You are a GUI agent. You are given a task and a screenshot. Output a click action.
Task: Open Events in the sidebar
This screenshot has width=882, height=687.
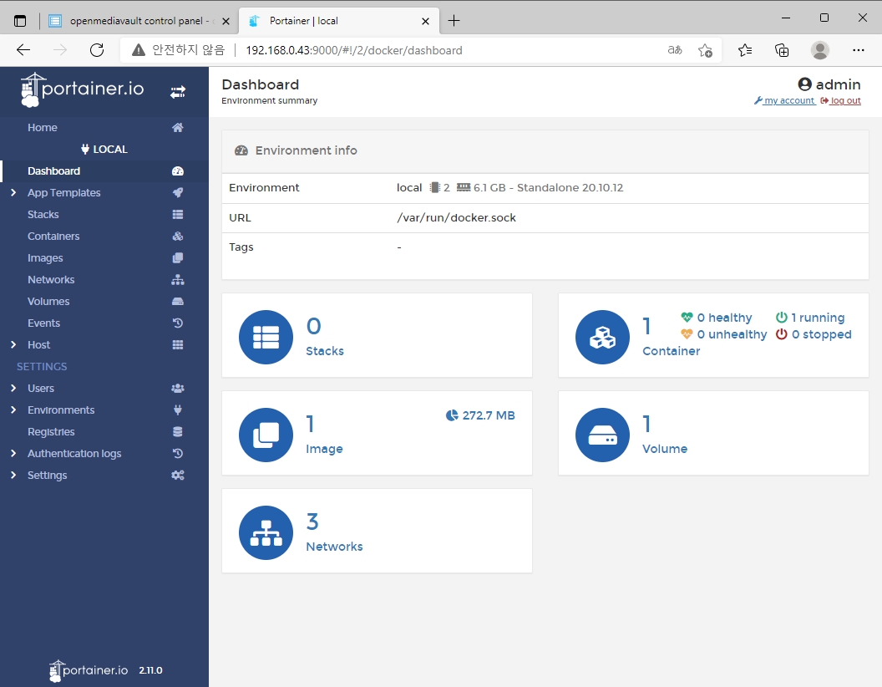coord(44,323)
